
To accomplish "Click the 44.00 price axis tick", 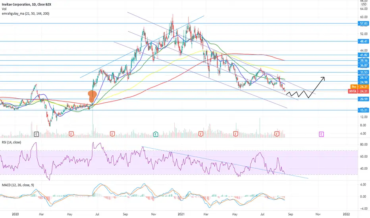I will click(364, 50).
